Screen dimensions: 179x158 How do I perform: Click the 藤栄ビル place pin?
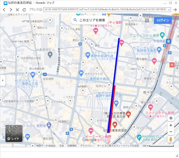136,106
